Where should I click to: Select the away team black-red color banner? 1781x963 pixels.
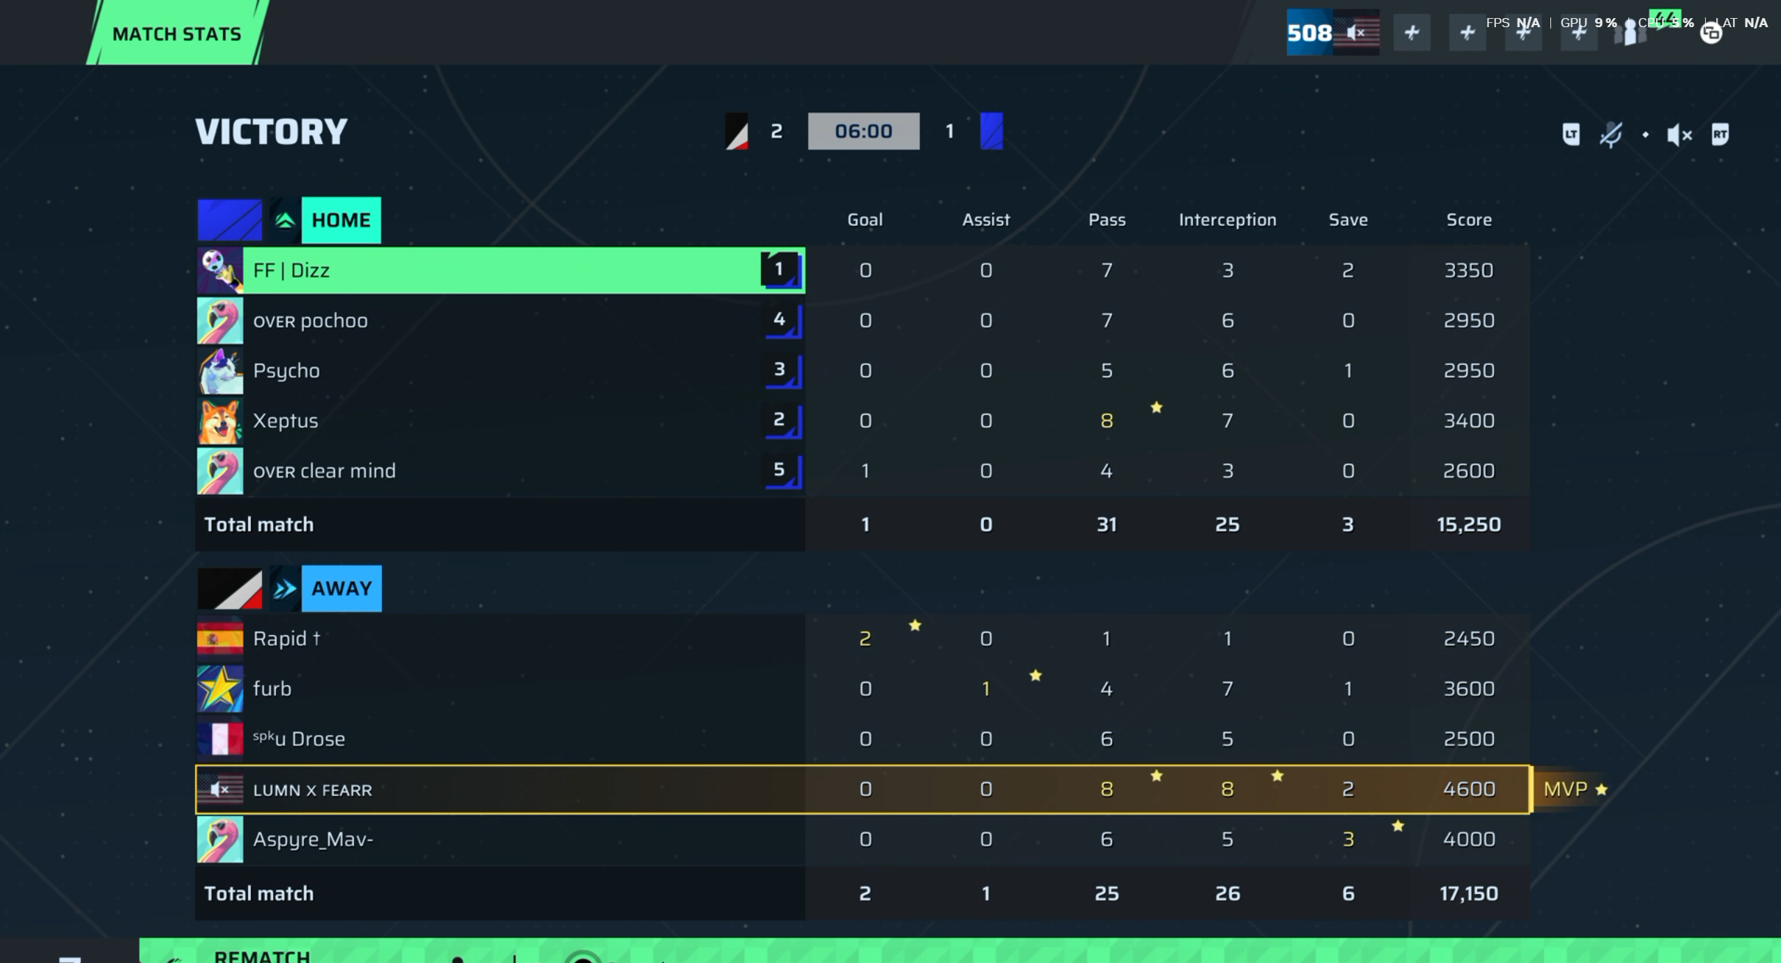click(230, 588)
